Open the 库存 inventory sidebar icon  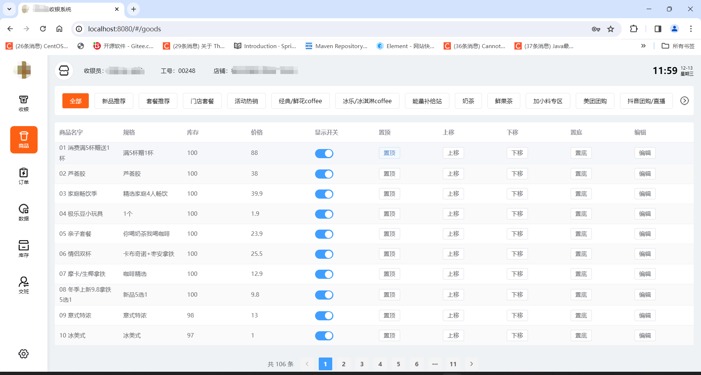pyautogui.click(x=24, y=249)
